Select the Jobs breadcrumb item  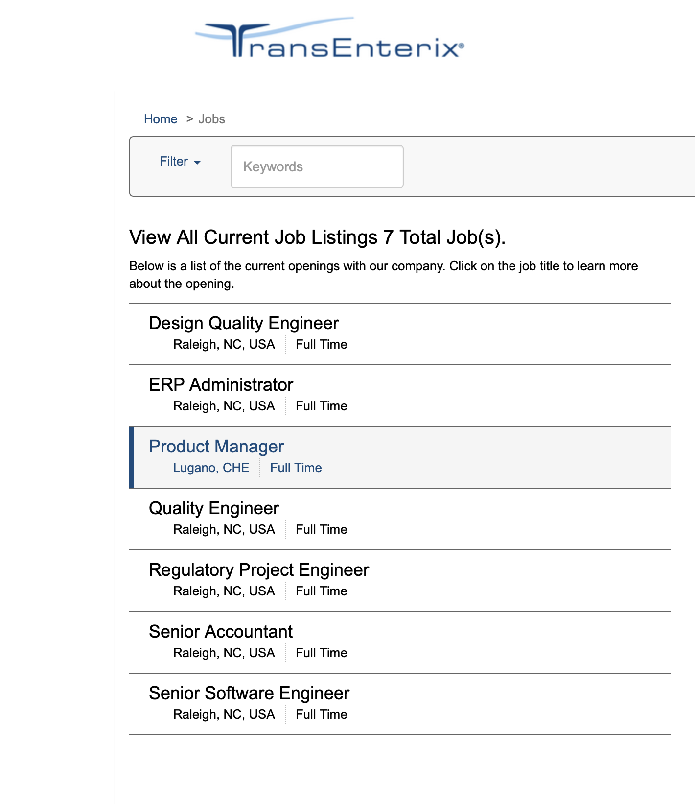coord(211,119)
